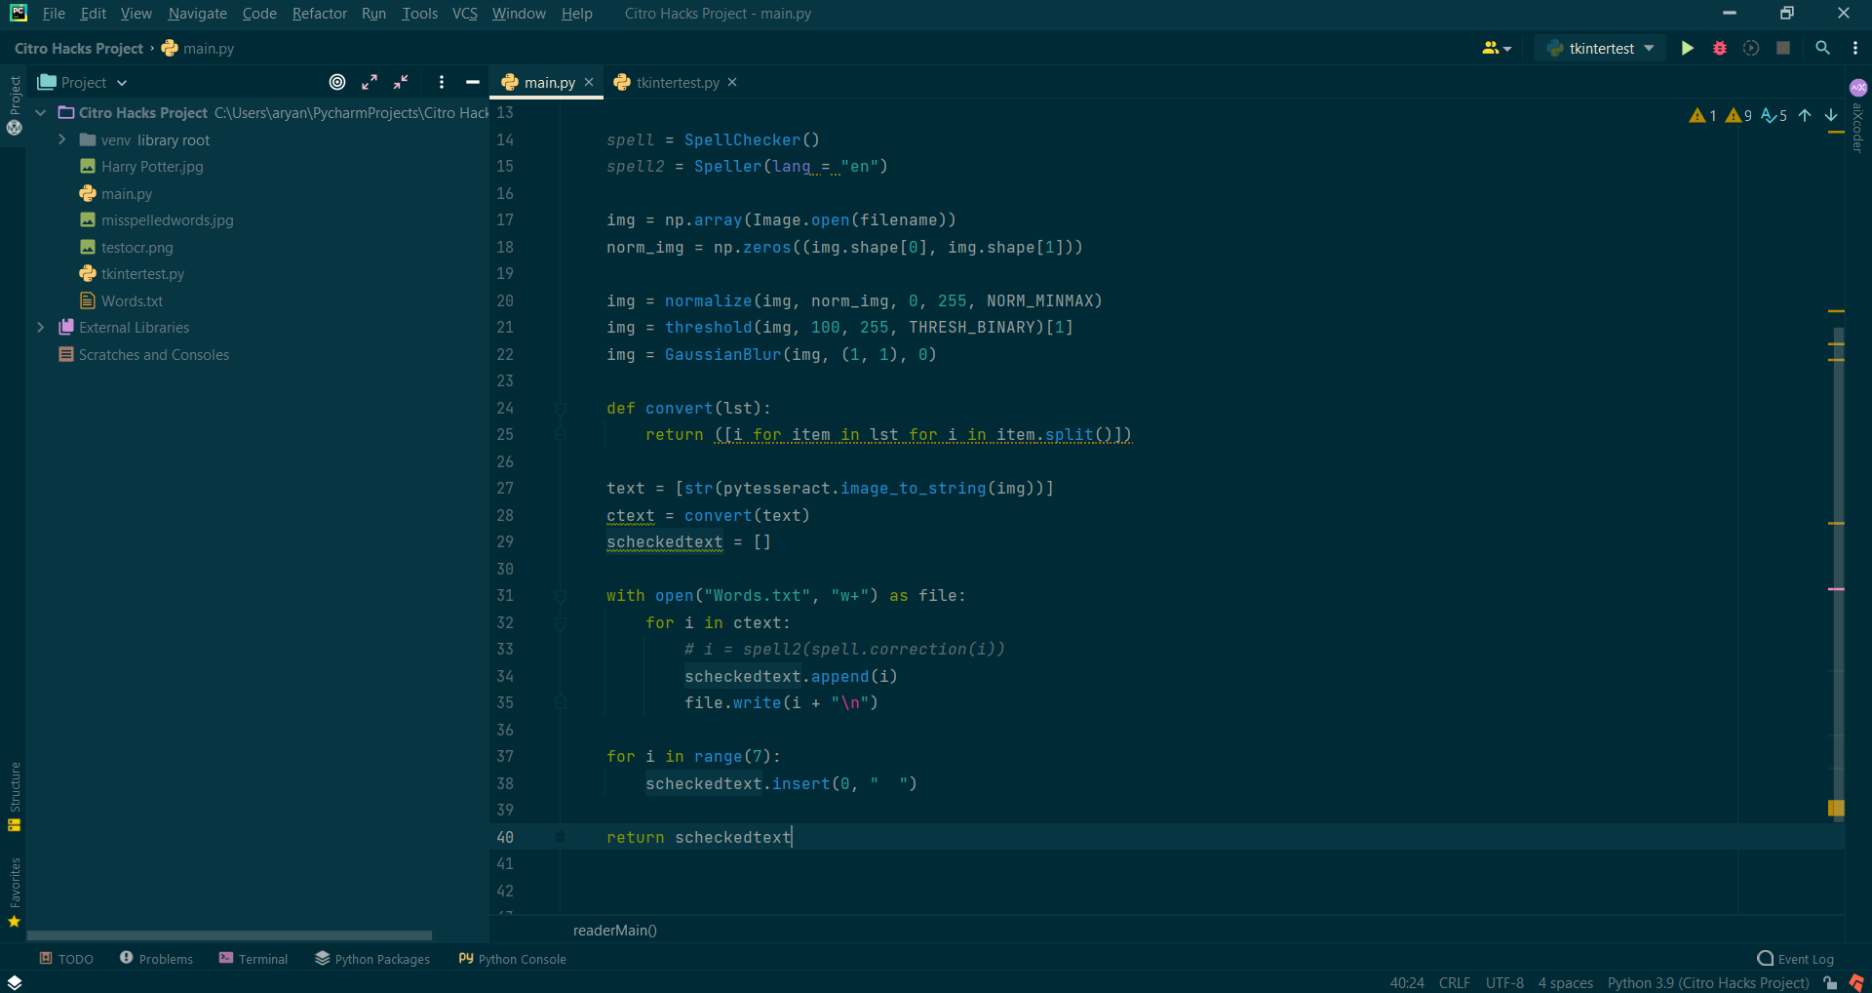Click Citro Hacks Project navigation breadcrumb
The image size is (1872, 993).
pyautogui.click(x=79, y=48)
